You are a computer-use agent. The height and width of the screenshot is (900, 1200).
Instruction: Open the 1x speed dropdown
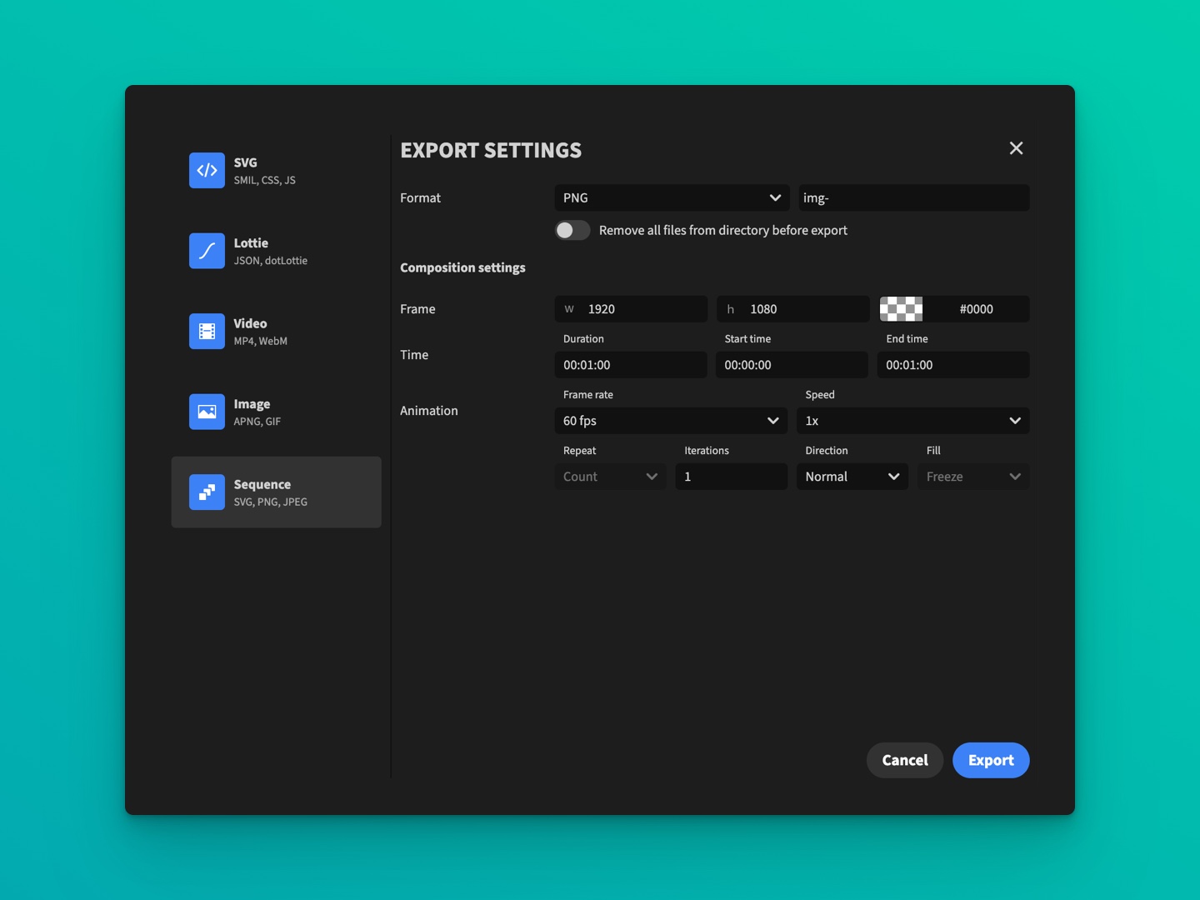coord(913,421)
